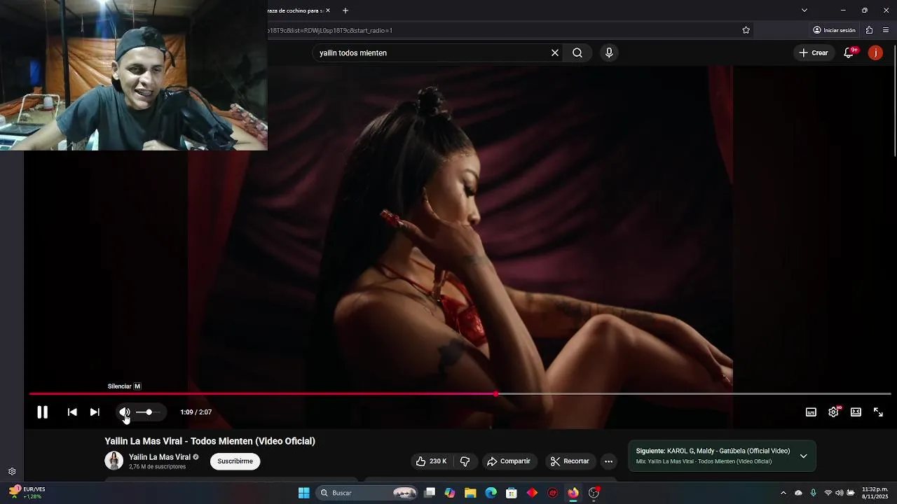This screenshot has width=897, height=504.
Task: Pause the video playback
Action: coord(43,412)
